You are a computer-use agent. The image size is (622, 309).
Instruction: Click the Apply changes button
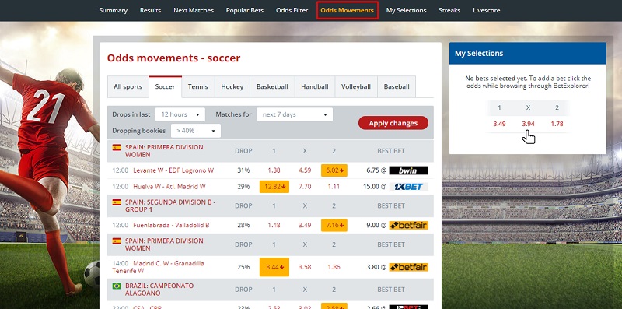(393, 123)
